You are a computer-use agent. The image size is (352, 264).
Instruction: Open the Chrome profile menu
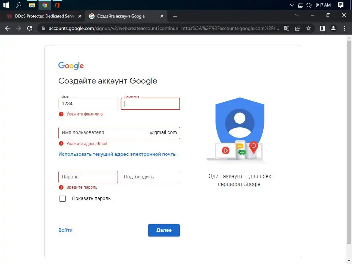pyautogui.click(x=333, y=28)
